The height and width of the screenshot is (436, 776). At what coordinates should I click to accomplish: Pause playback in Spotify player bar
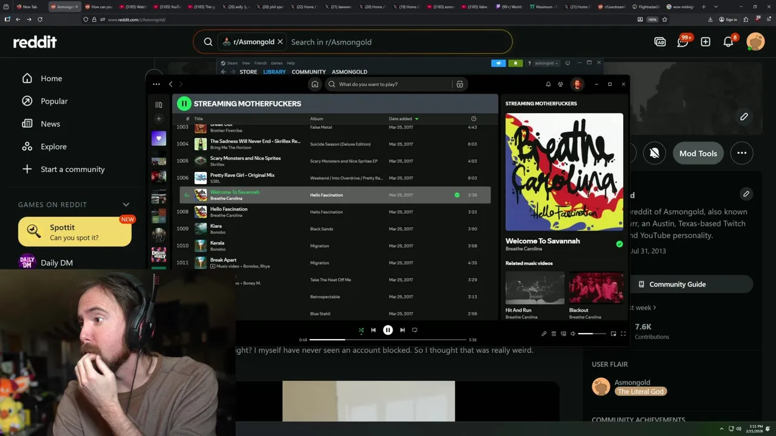(388, 330)
